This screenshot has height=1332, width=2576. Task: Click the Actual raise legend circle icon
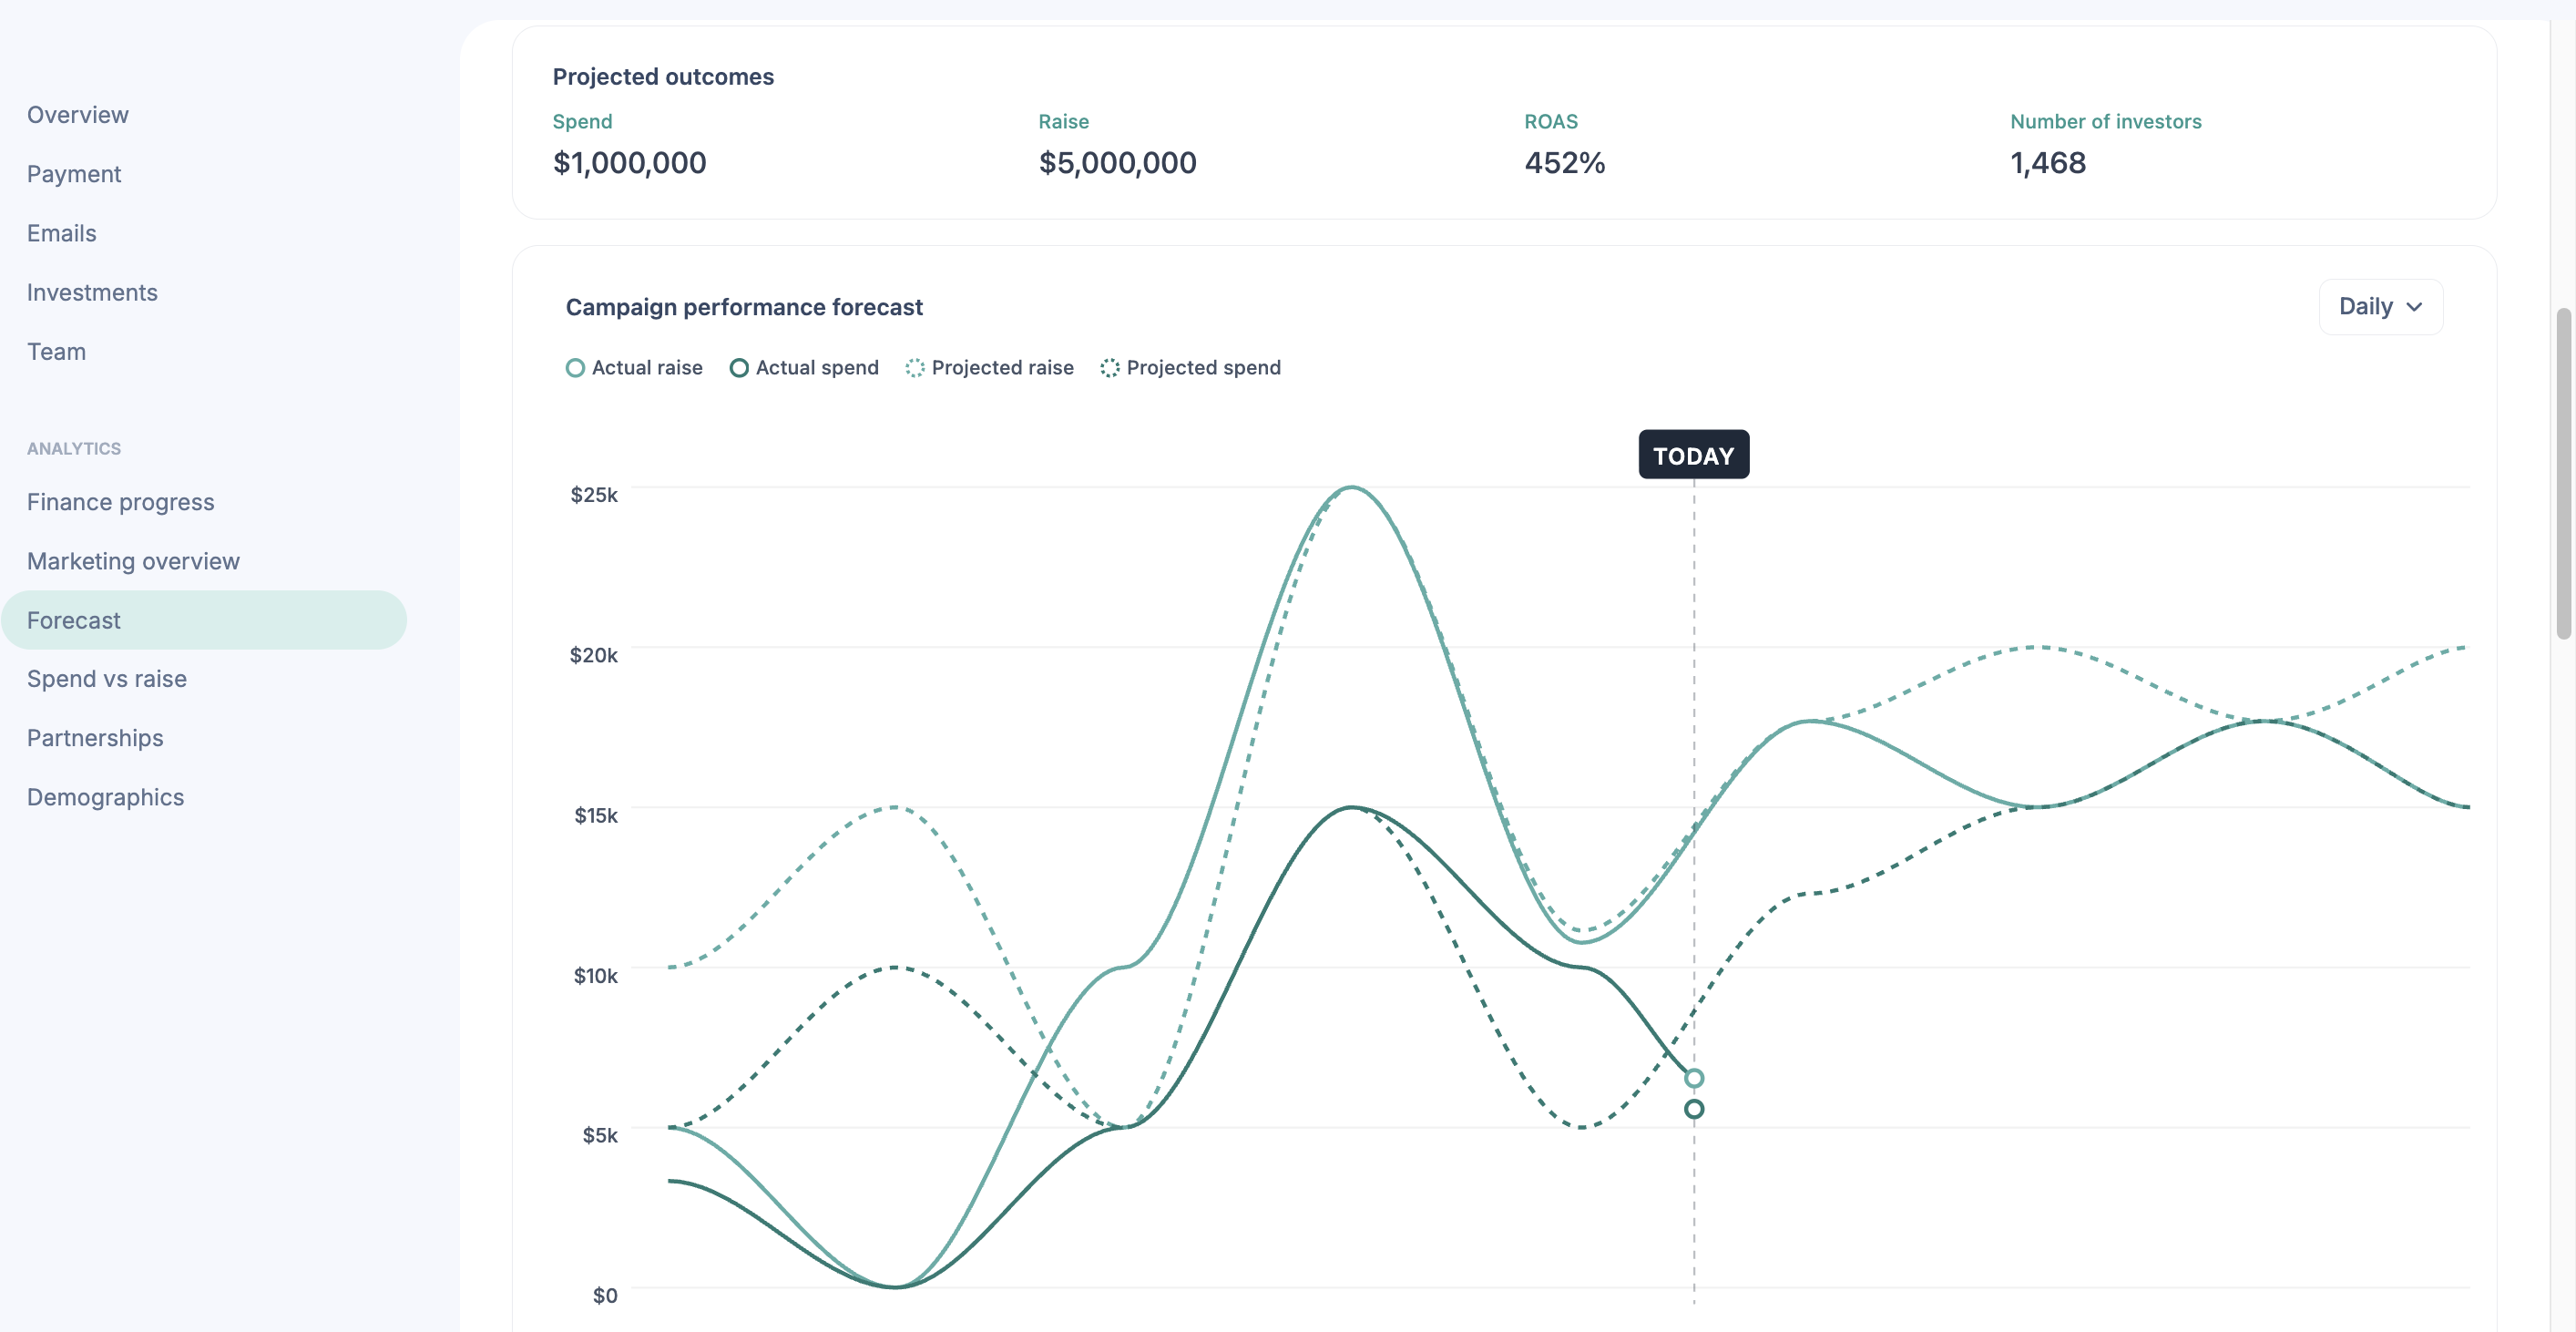click(575, 368)
